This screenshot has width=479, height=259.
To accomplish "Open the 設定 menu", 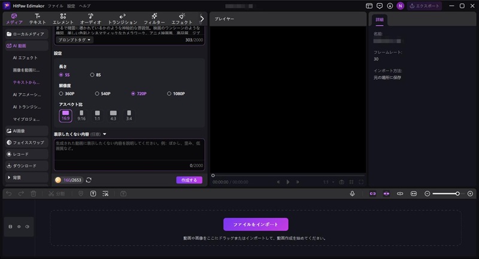I will click(x=71, y=6).
